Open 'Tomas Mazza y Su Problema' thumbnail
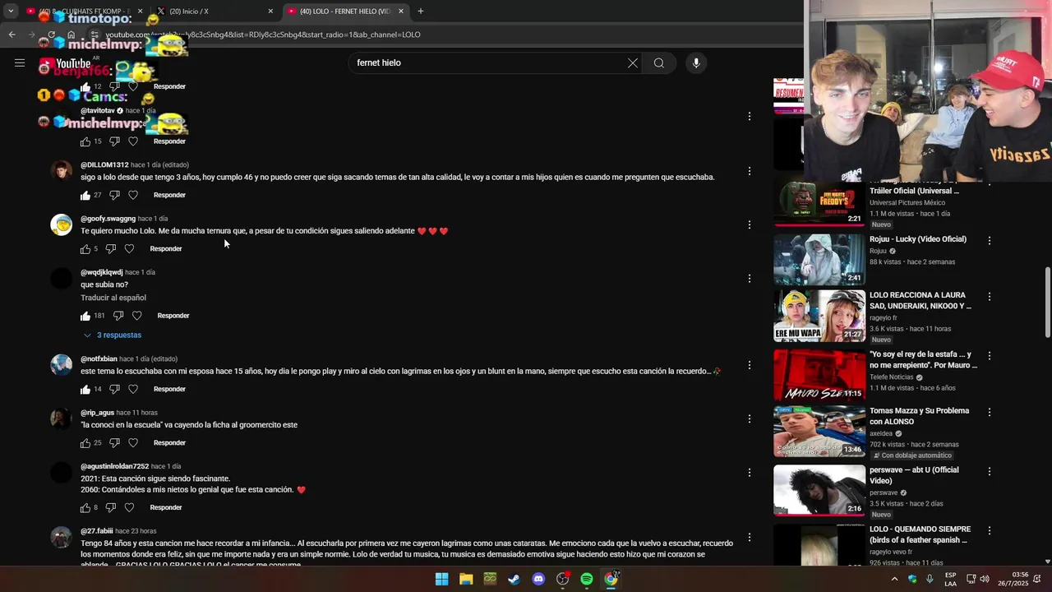1052x592 pixels. pyautogui.click(x=819, y=431)
